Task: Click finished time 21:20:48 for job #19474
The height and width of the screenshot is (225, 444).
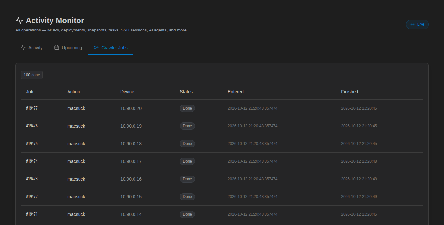Action: (359, 161)
